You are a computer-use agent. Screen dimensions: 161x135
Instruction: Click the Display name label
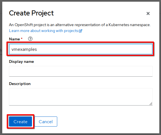pos(21,61)
